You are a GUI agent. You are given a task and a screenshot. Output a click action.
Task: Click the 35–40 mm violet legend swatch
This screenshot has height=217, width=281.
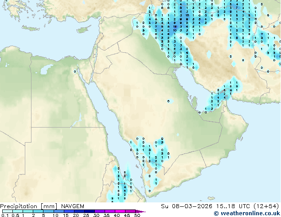[110, 211]
